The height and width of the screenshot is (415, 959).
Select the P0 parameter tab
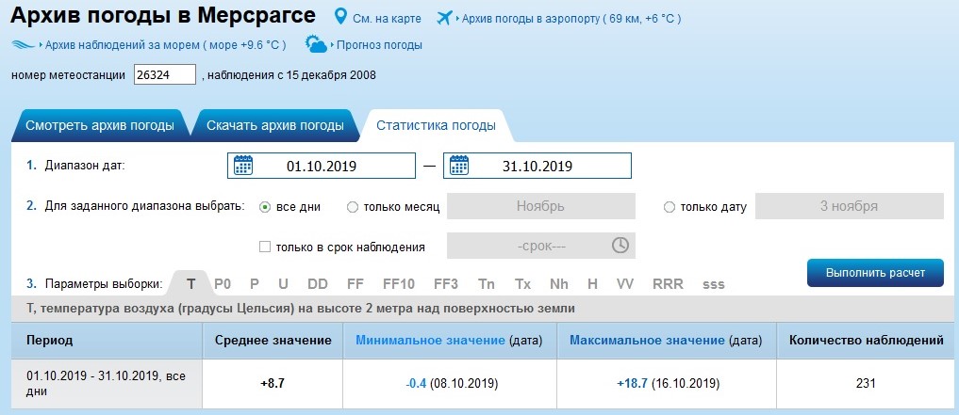(x=222, y=284)
